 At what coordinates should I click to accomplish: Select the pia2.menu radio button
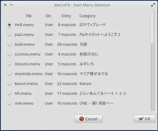[10, 35]
